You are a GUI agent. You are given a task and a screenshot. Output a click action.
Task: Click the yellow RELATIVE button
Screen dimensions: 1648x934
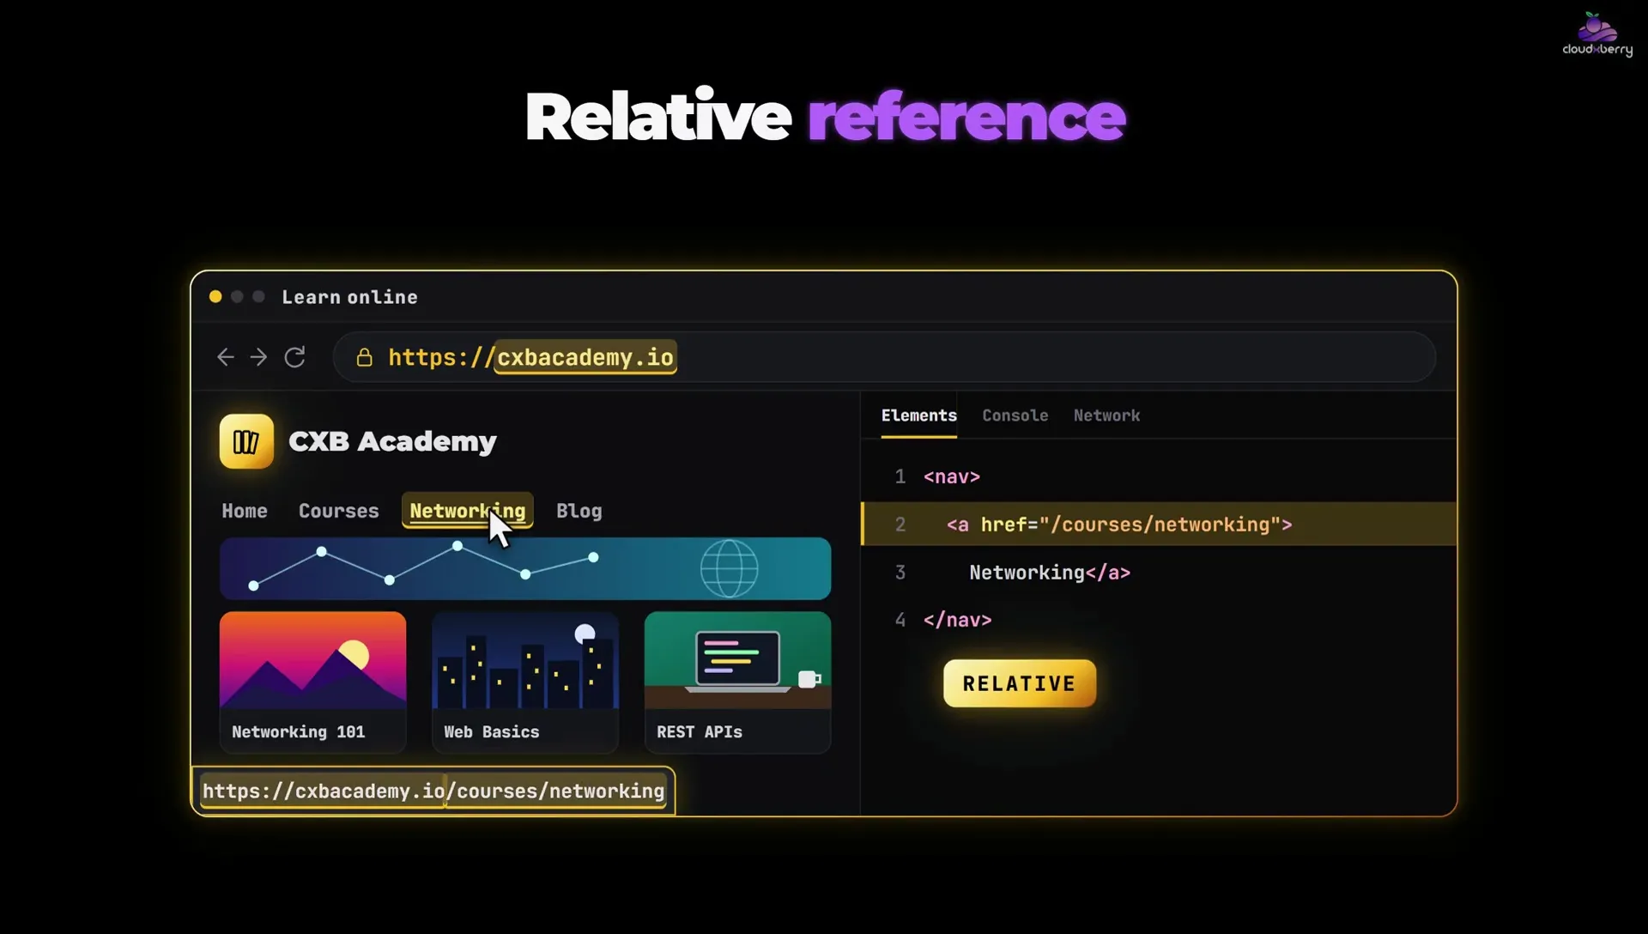1019,684
